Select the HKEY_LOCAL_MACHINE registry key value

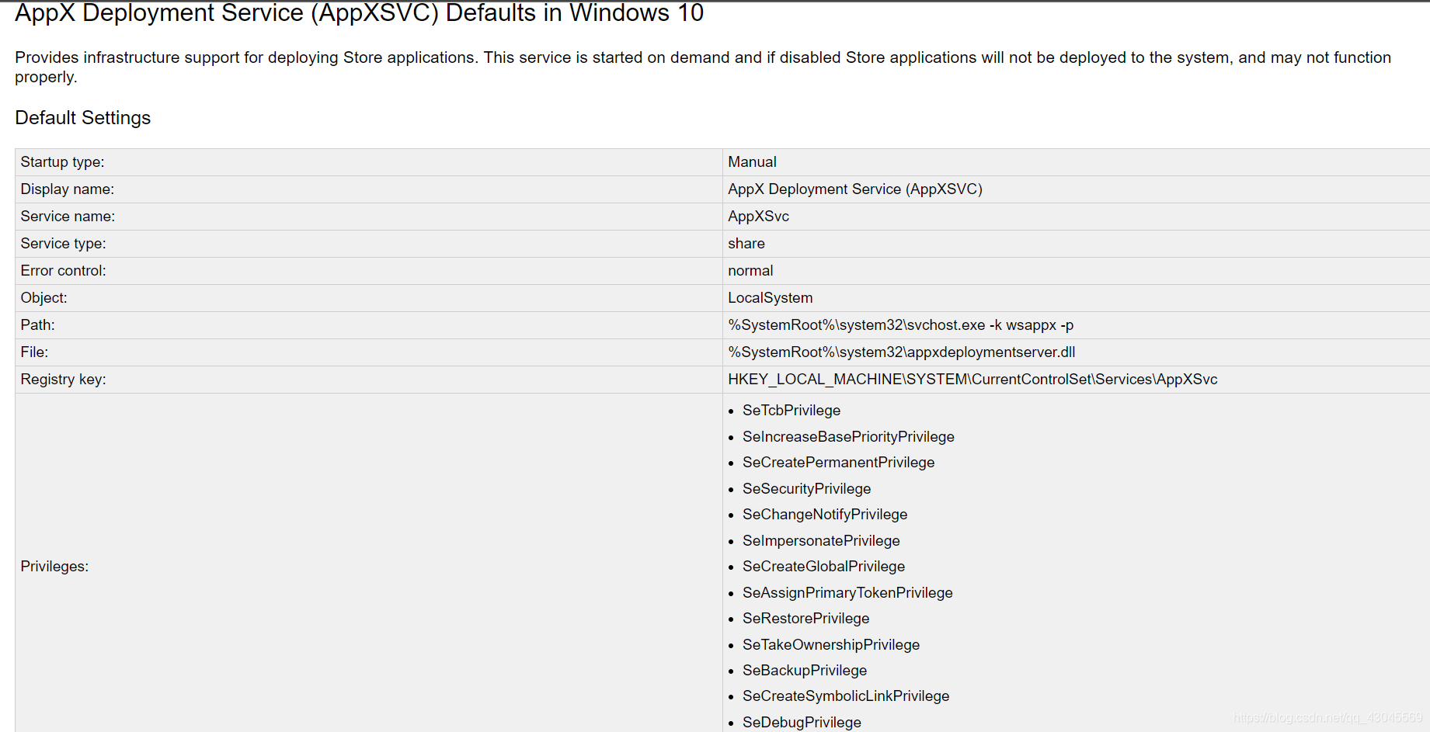pyautogui.click(x=972, y=380)
